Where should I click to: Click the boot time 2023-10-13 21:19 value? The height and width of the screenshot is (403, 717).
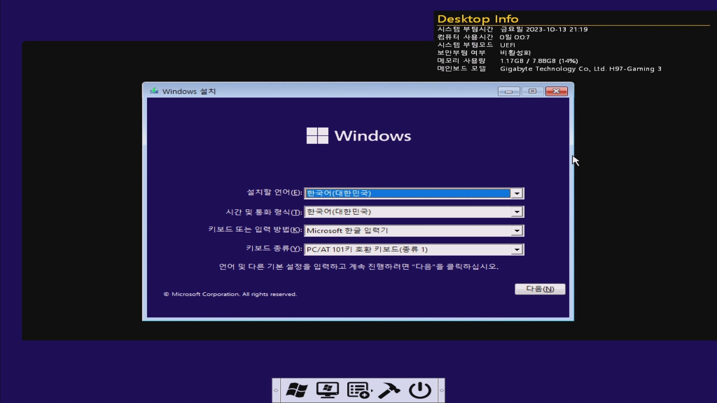point(544,29)
